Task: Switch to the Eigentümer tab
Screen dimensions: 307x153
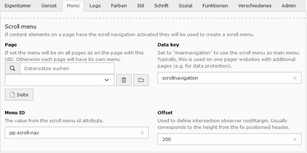Action: click(18, 6)
